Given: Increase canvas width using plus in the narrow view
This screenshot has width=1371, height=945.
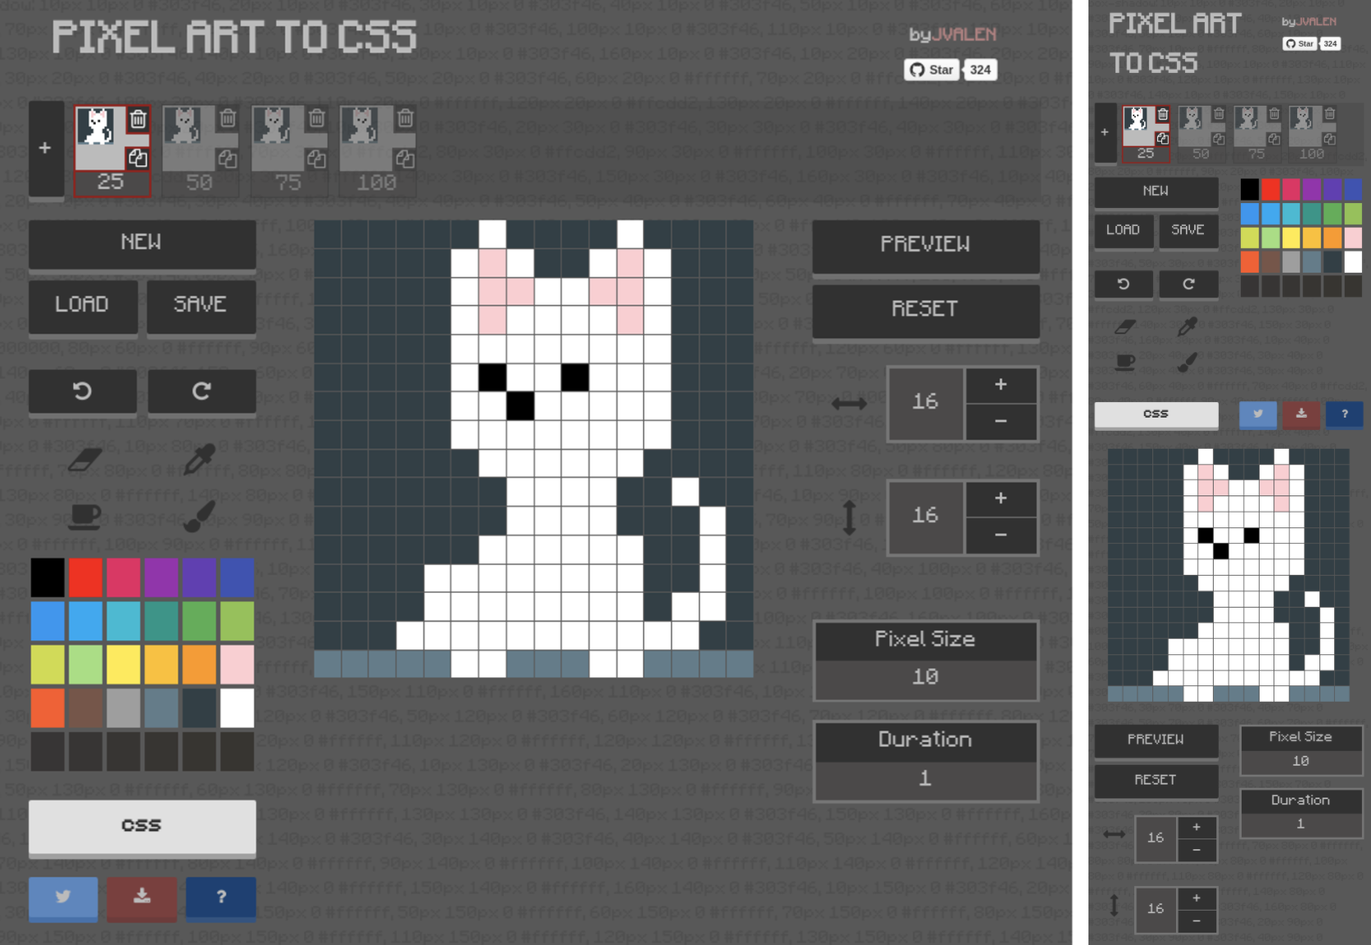Looking at the screenshot, I should point(1197,827).
